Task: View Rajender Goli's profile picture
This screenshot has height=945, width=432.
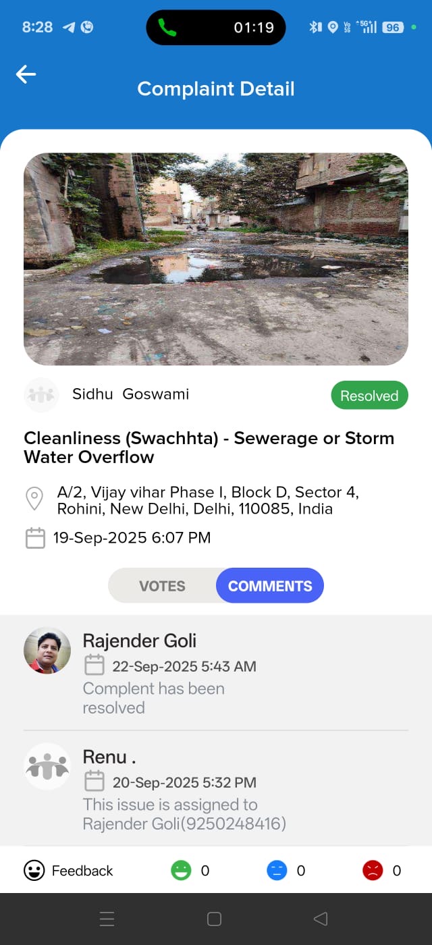Action: point(47,651)
